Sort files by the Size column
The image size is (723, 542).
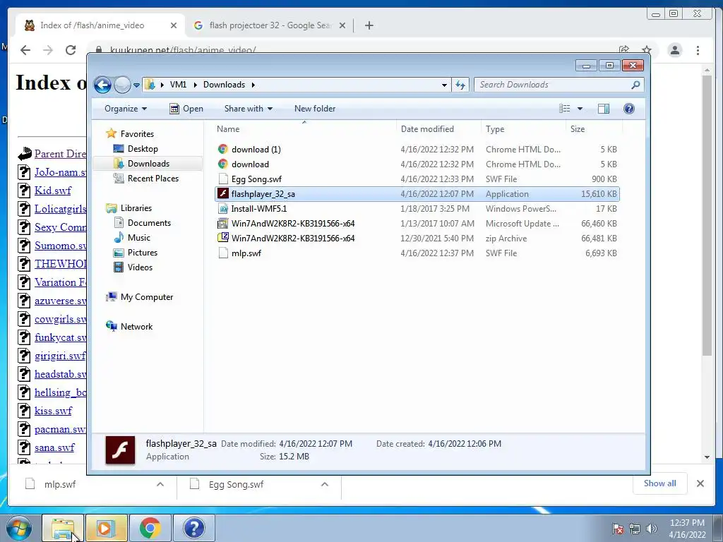(x=578, y=129)
